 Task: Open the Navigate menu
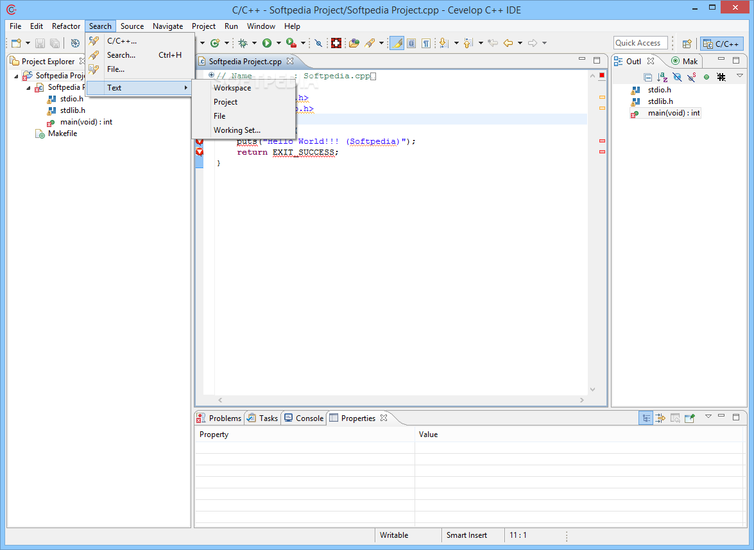(168, 26)
